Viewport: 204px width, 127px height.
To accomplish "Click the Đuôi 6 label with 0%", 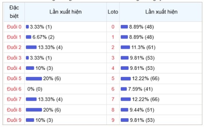I will [x=14, y=89].
